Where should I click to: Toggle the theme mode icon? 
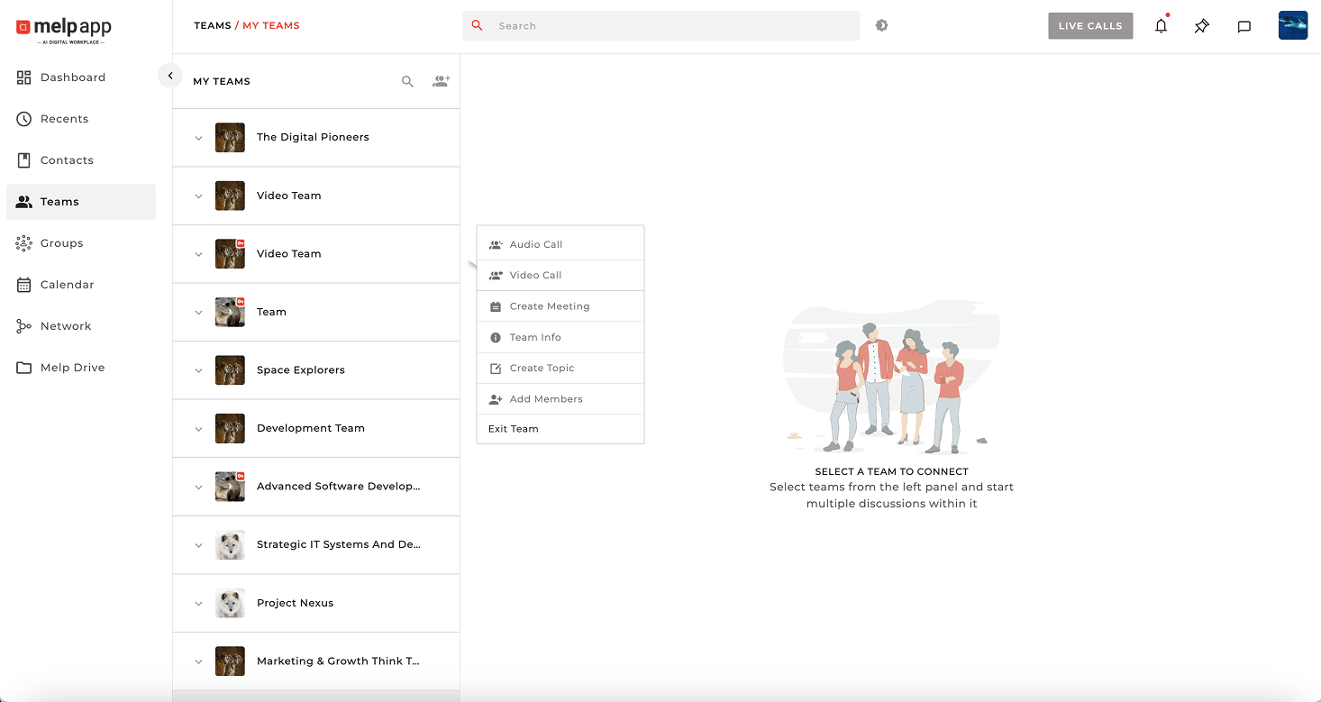pos(881,26)
